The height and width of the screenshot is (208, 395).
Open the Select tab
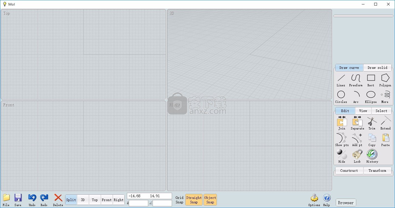pyautogui.click(x=381, y=111)
